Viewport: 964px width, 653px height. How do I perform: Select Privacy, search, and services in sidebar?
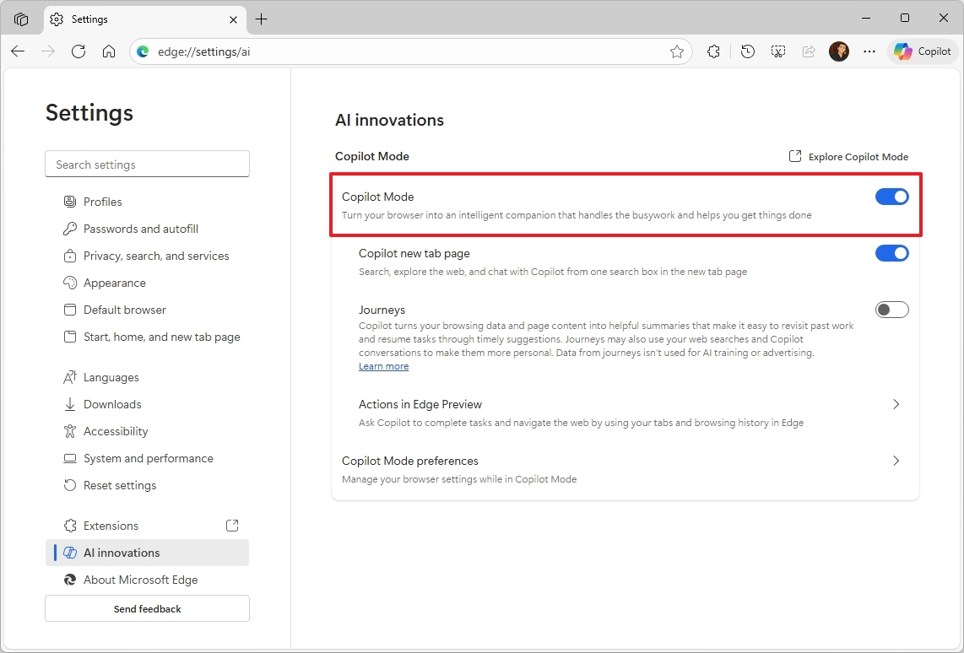156,256
